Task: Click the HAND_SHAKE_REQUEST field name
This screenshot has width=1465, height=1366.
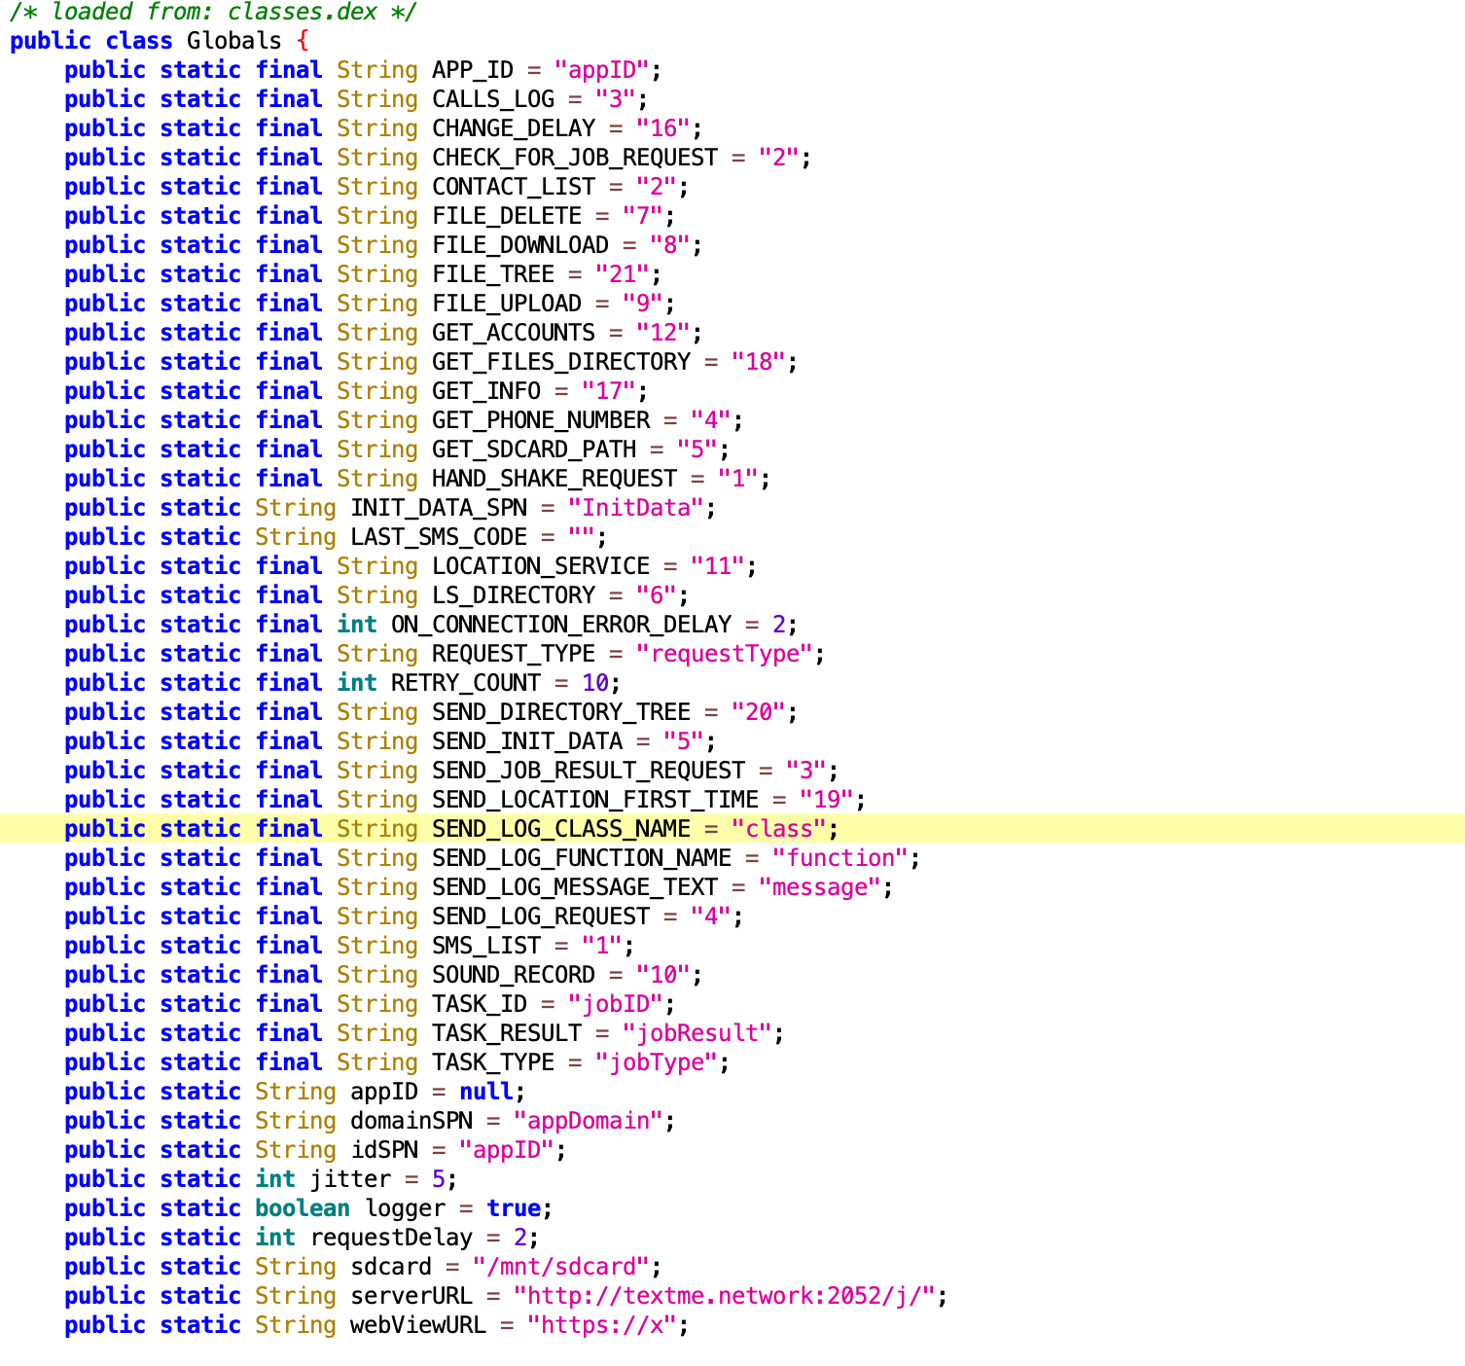Action: pyautogui.click(x=554, y=479)
